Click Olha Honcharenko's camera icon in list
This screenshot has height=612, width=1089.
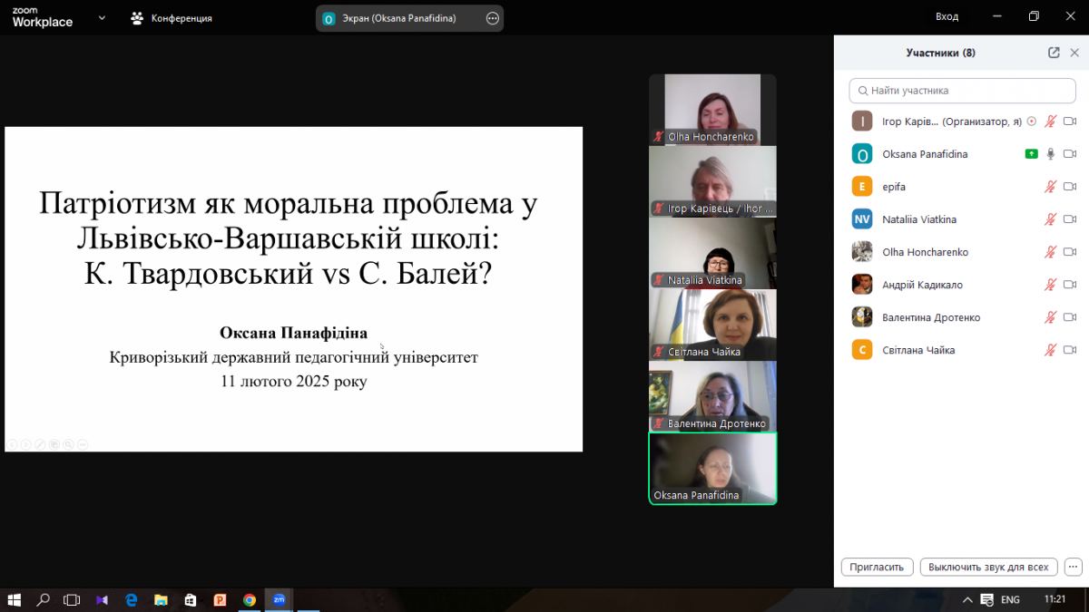(1070, 252)
